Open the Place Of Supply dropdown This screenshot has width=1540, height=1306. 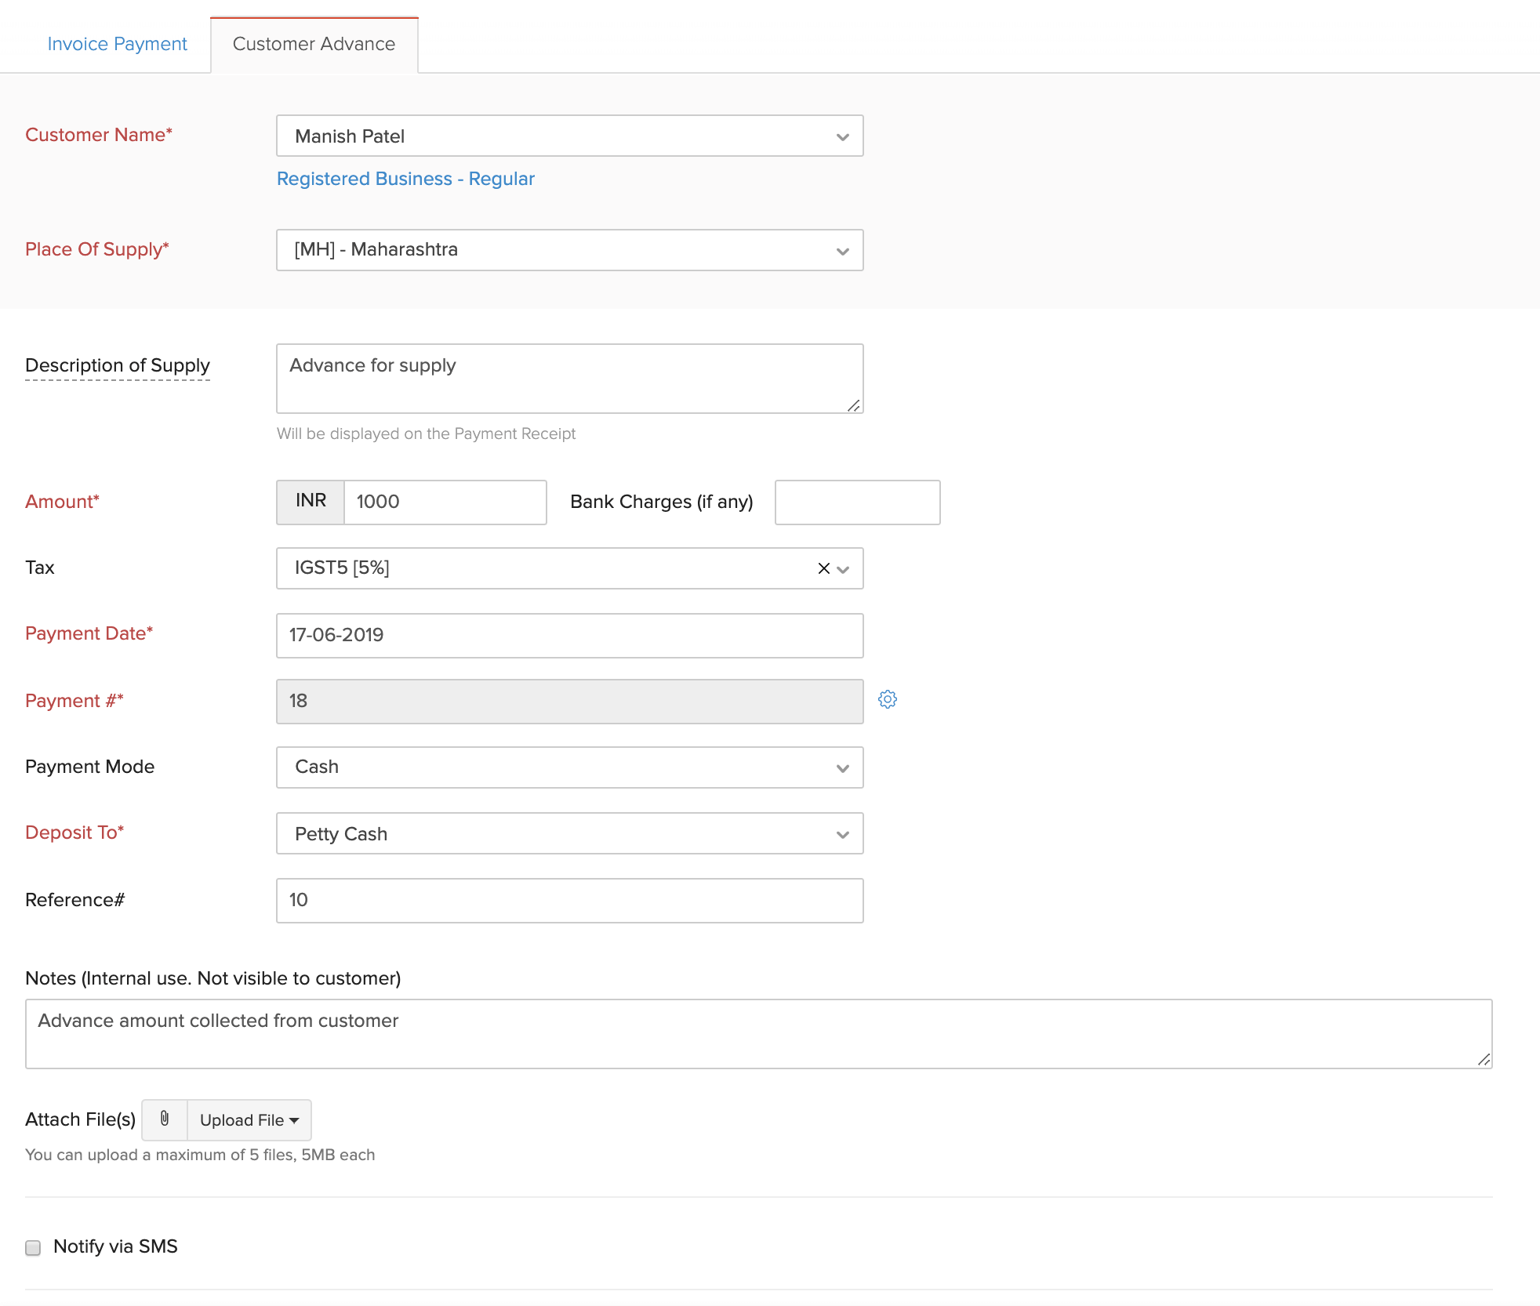pos(842,250)
